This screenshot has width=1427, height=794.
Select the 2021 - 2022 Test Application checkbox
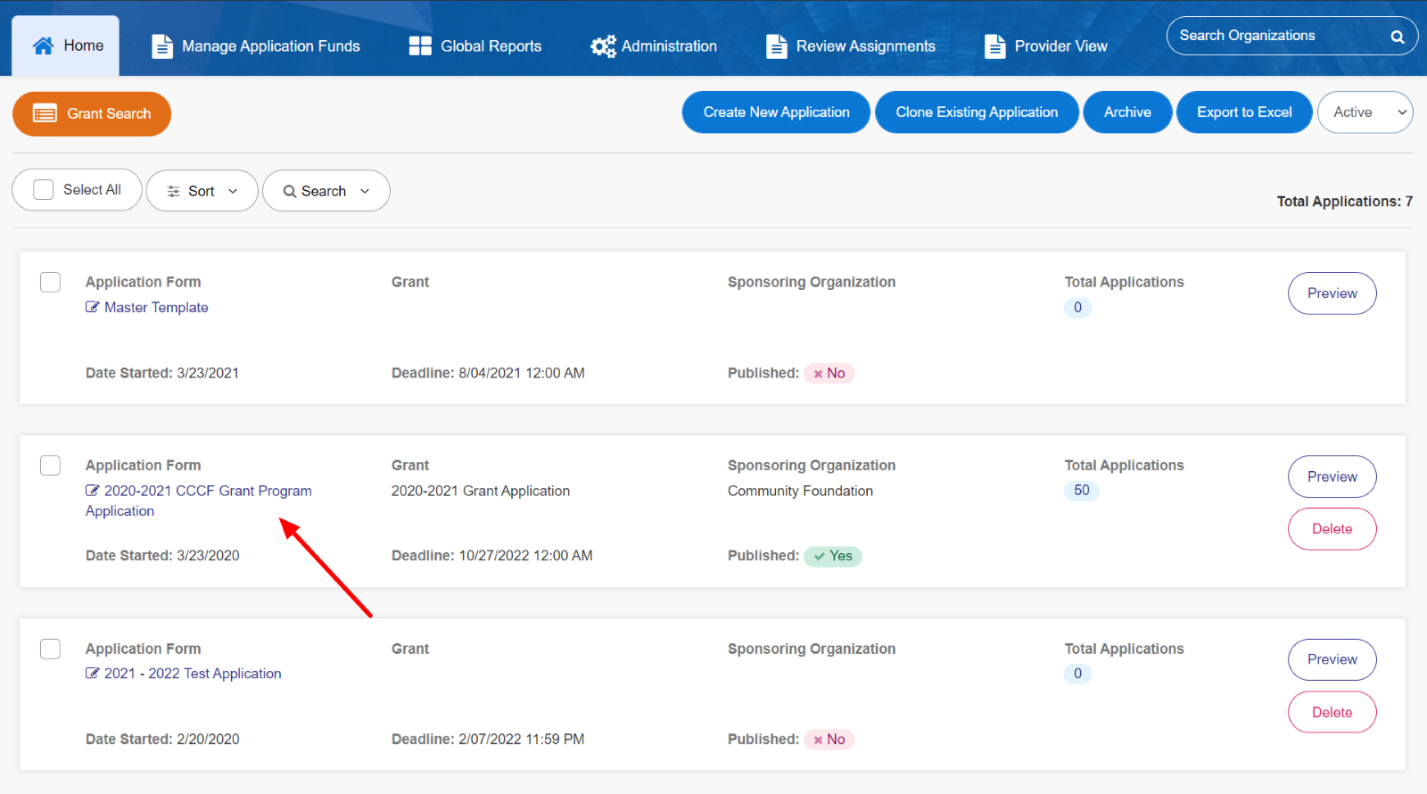click(x=51, y=649)
